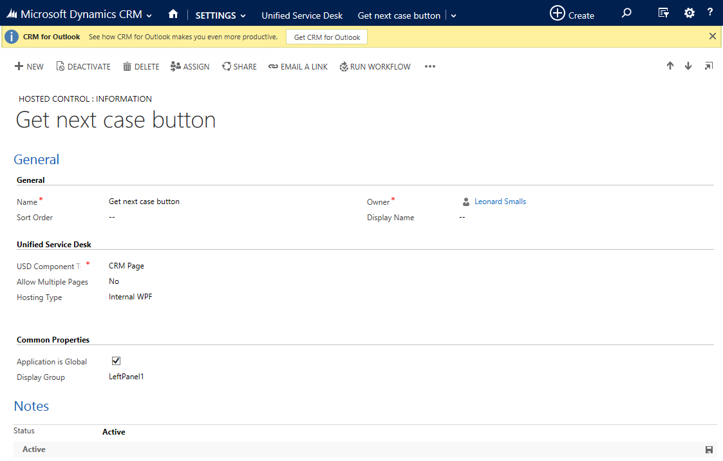
Task: Click the Active status footer text
Action: [x=34, y=449]
